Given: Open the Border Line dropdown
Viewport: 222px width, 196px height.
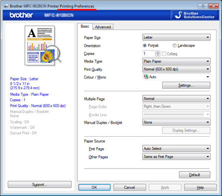Looking at the screenshot, I should 176,114.
